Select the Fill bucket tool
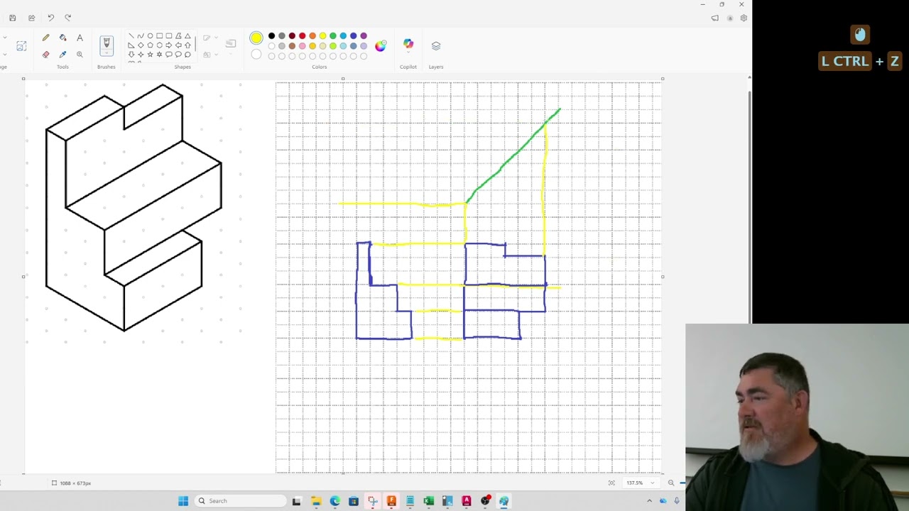This screenshot has height=511, width=909. pos(62,38)
